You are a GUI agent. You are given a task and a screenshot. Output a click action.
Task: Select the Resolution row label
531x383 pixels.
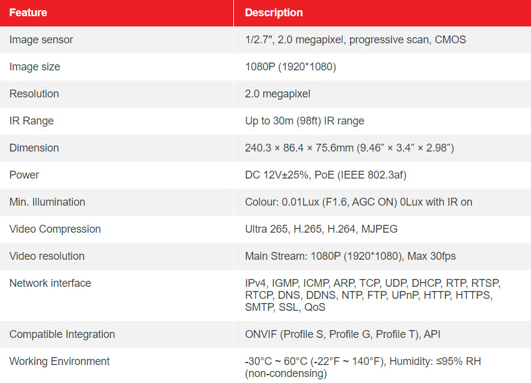pyautogui.click(x=34, y=94)
